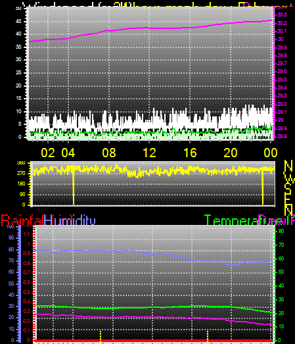Click the magenta 29.1 pressure axis value

282,112
